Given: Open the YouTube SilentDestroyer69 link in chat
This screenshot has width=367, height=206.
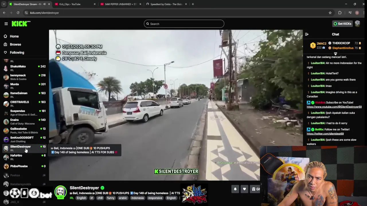Looking at the screenshot, I should 334,107.
